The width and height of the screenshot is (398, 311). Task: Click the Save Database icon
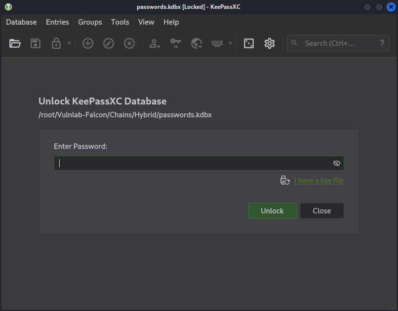(x=36, y=43)
